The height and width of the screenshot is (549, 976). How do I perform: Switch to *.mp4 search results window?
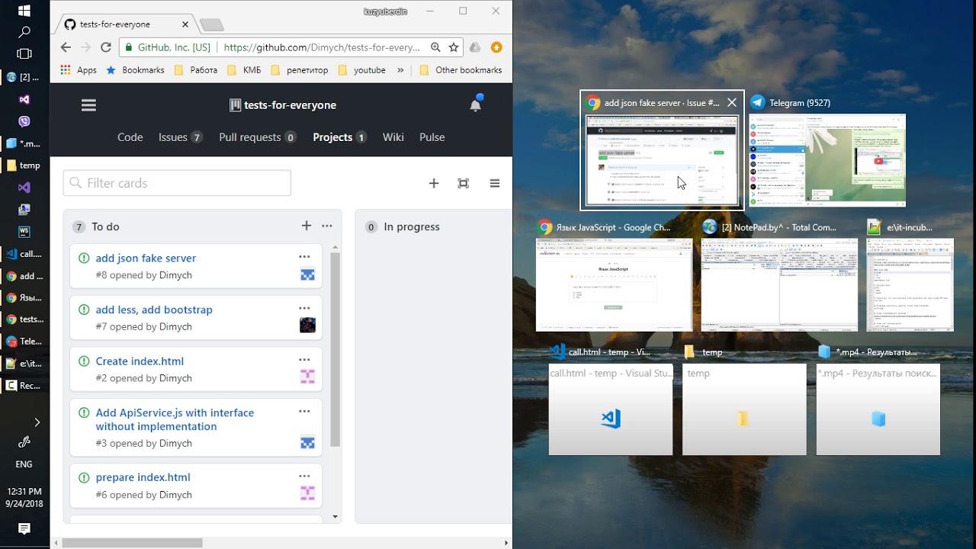pyautogui.click(x=878, y=409)
